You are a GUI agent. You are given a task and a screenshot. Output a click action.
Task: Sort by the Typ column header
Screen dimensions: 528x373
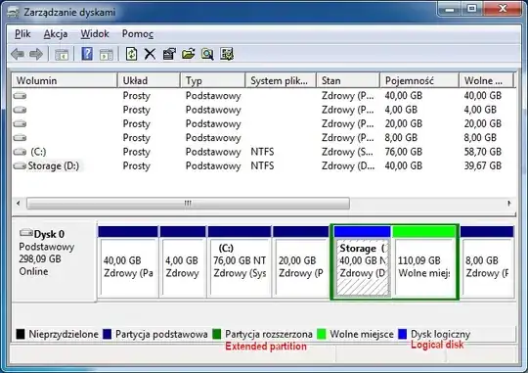213,80
